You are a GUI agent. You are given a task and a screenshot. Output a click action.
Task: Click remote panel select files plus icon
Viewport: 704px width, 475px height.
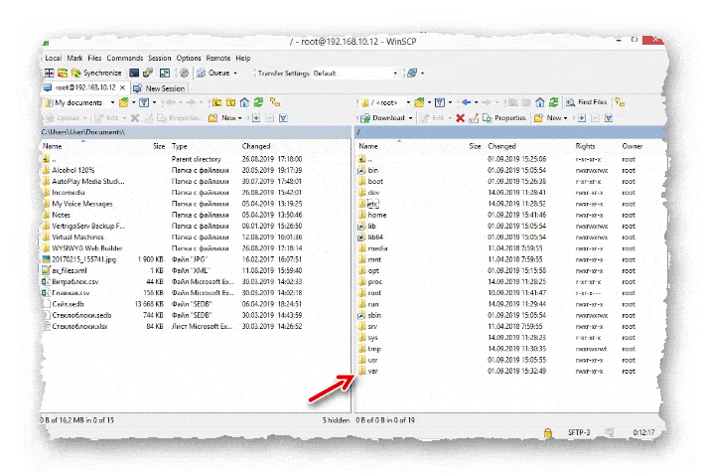(582, 118)
